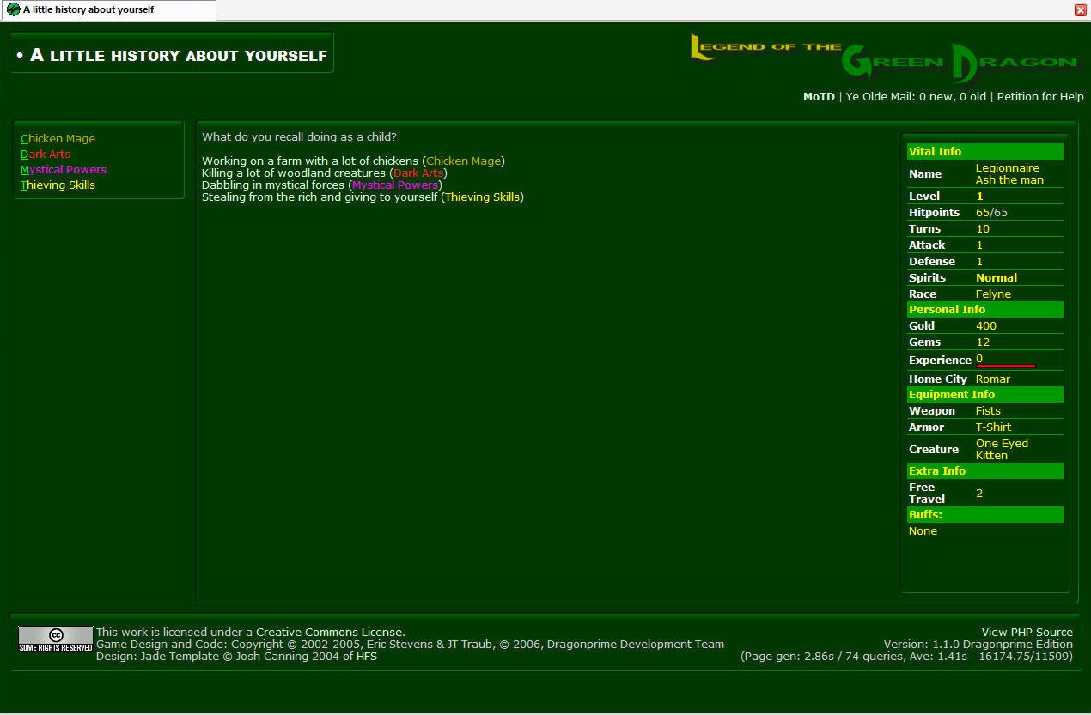Click the Legend of the Green Dragon logo
The image size is (1091, 715).
[883, 58]
